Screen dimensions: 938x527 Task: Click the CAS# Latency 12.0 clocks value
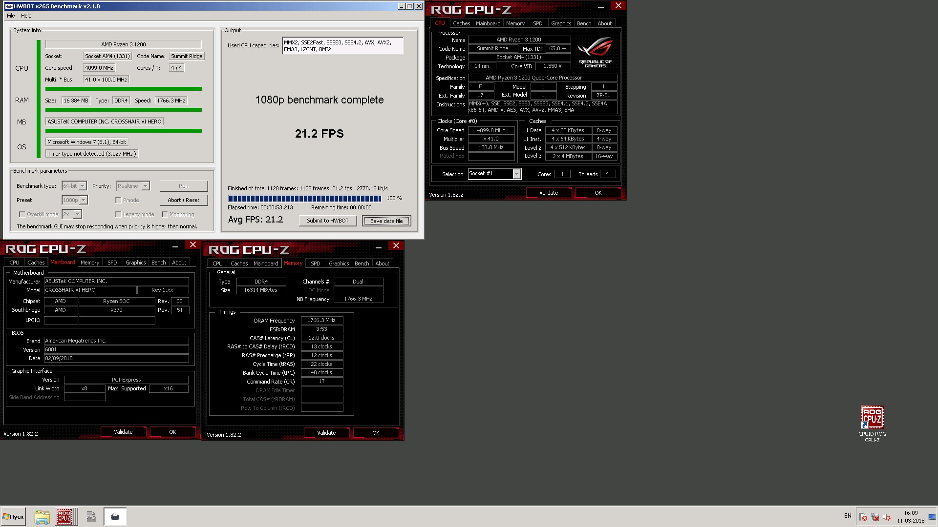click(321, 338)
